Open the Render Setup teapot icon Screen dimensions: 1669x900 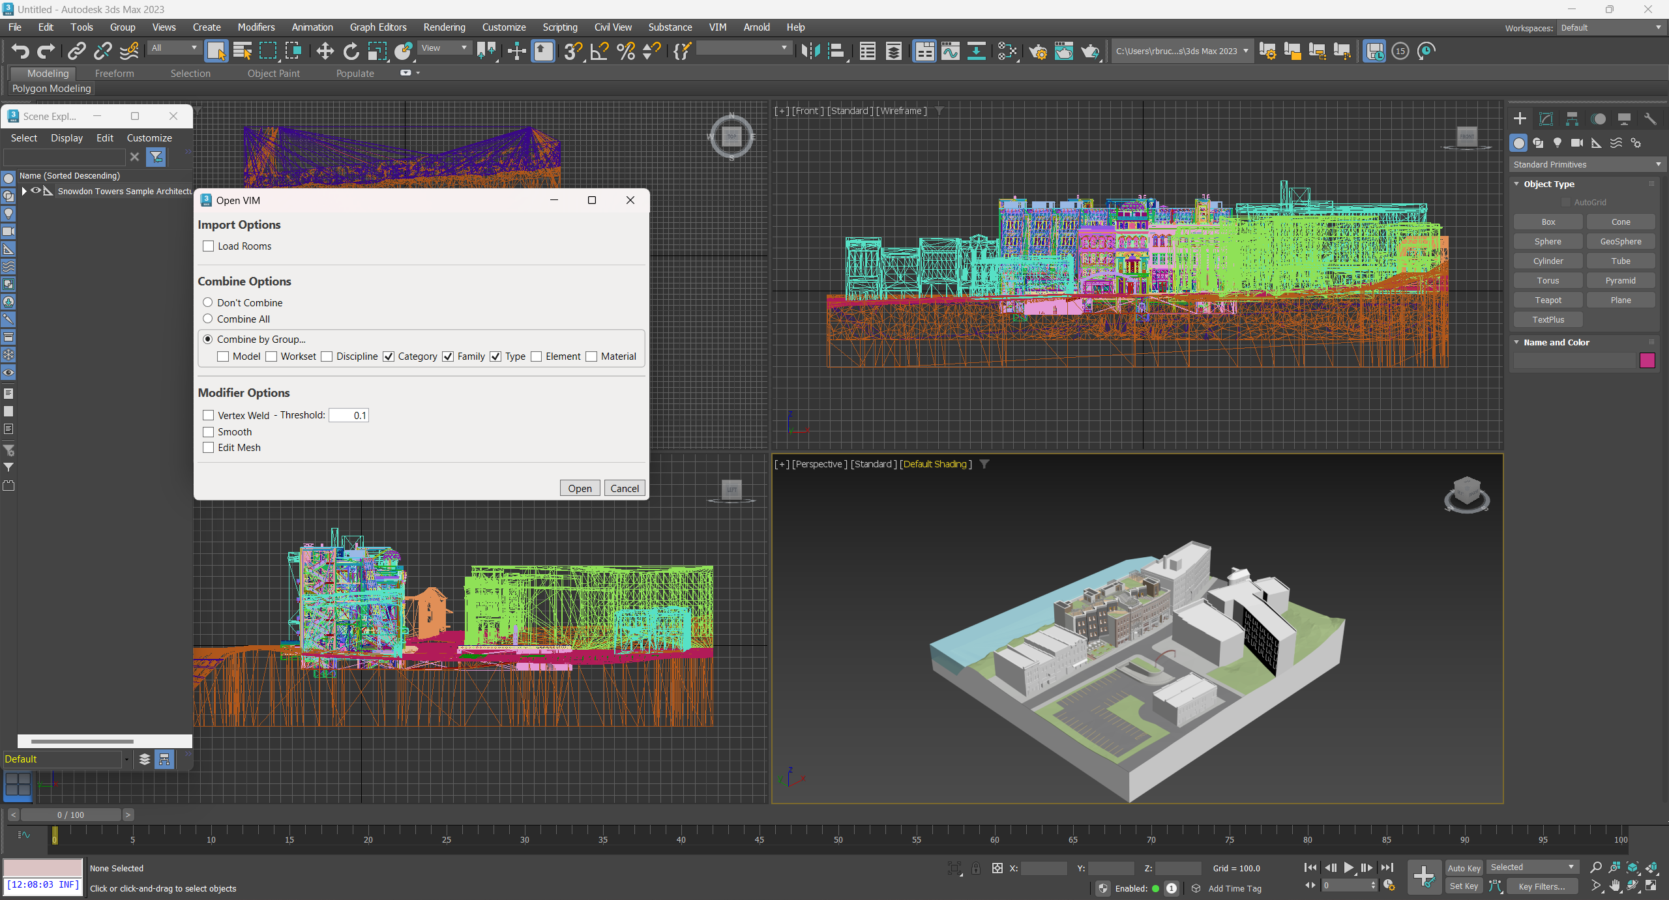1038,51
